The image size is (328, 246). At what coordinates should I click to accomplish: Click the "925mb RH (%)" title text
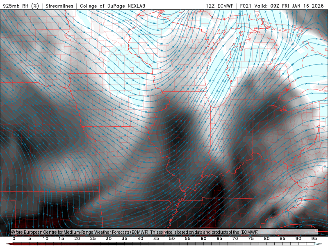21,6
